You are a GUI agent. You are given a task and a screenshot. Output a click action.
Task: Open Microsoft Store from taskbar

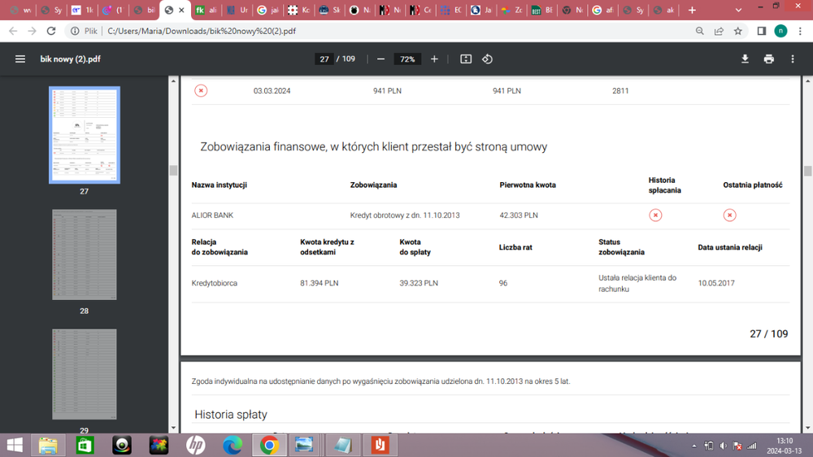click(85, 445)
